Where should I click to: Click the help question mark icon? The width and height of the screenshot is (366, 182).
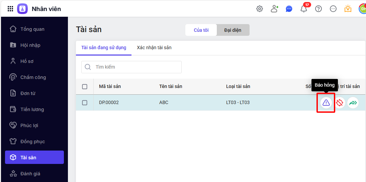point(318,9)
